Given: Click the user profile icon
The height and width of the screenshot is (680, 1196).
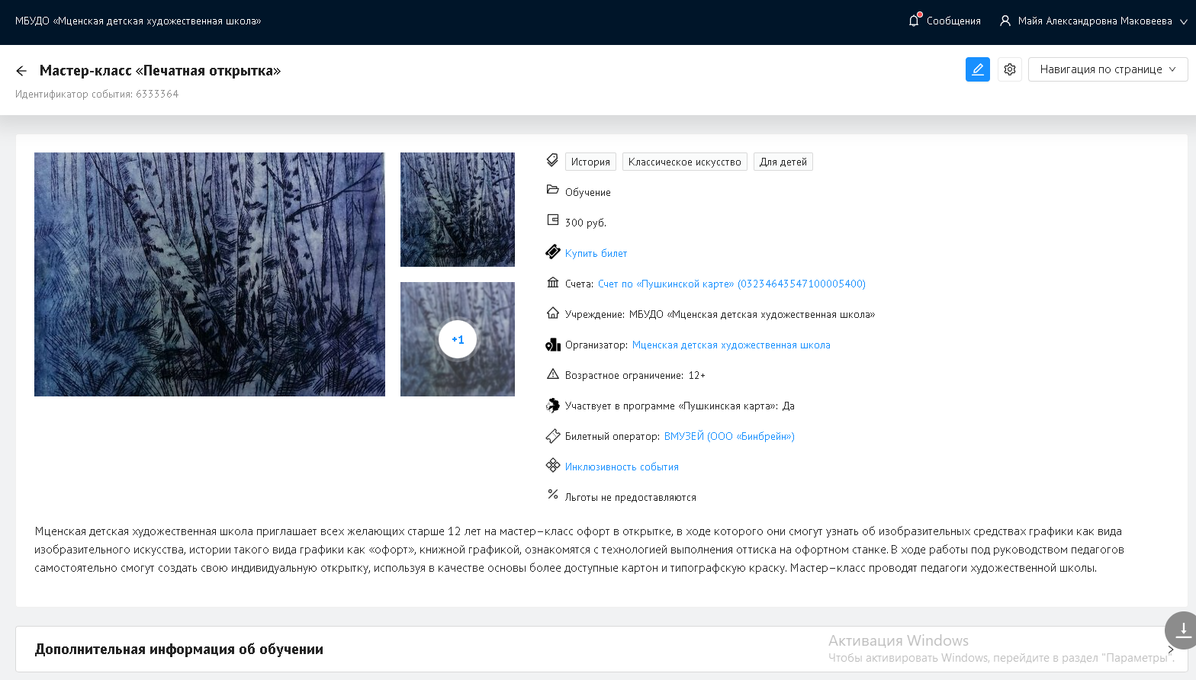Looking at the screenshot, I should coord(1005,21).
